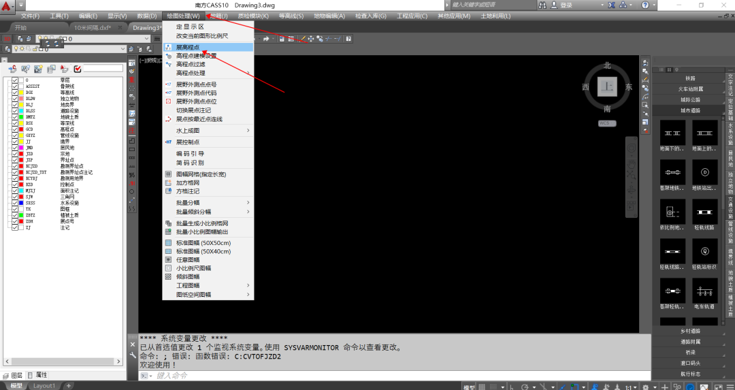Viewport: 735px width, 390px height.
Task: Open the AutoCAD application menu button
Action: (x=7, y=5)
